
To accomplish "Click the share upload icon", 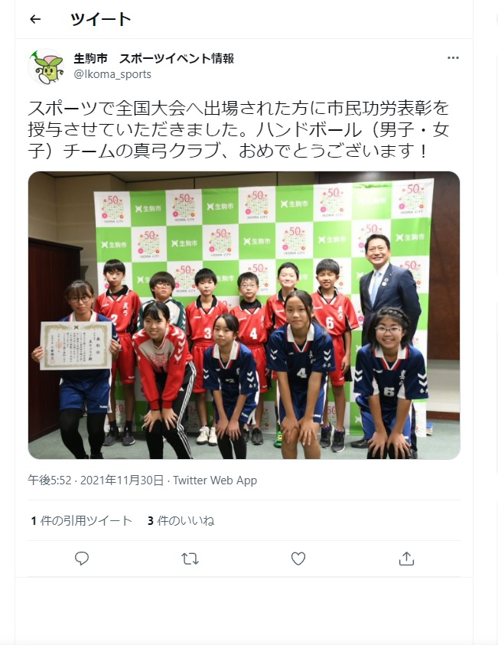I will (x=406, y=559).
